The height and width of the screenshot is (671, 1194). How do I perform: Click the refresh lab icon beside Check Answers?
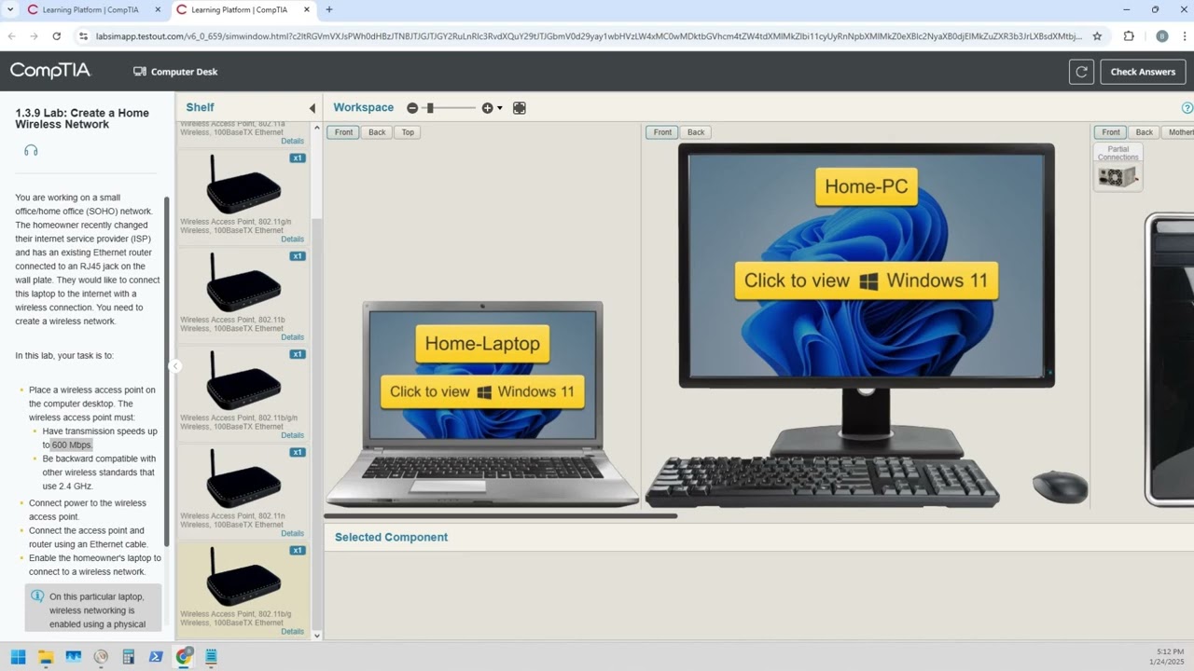click(x=1081, y=72)
